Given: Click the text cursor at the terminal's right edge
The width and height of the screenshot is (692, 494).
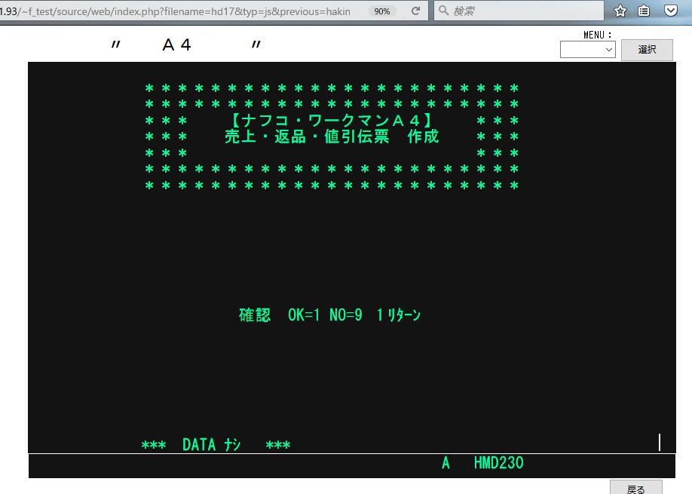Looking at the screenshot, I should click(x=660, y=442).
